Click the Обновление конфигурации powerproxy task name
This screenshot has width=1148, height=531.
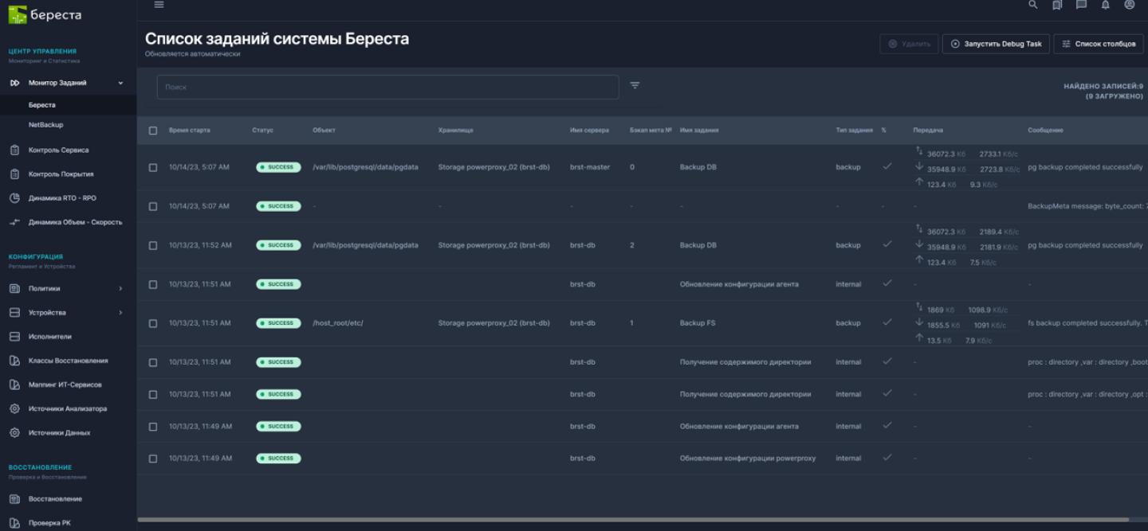click(x=748, y=459)
